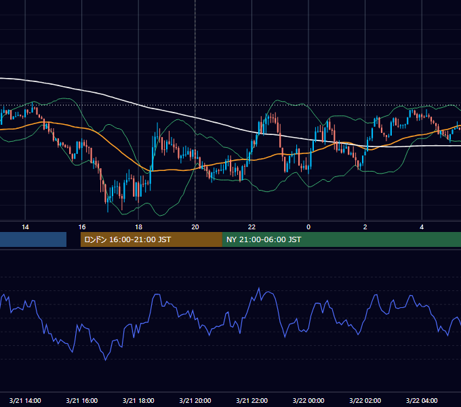Click the 3/21 18:00 time label
The width and height of the screenshot is (461, 407).
tap(138, 400)
